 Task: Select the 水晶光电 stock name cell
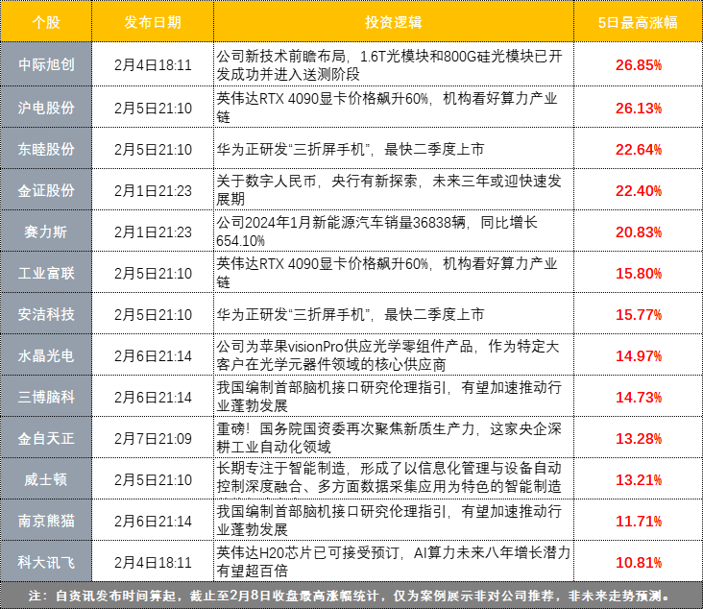tap(46, 355)
